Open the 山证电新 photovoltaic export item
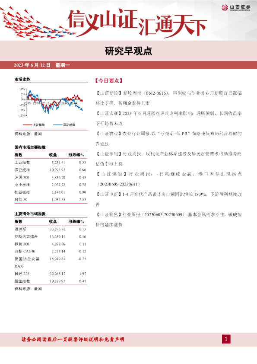The image size is (257, 364). (x=168, y=199)
